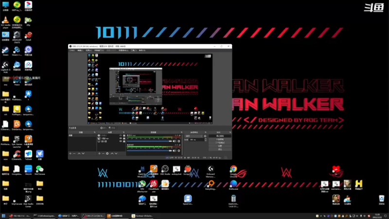Pop out the Scenes dock panel
389x219 pixels.
[x=94, y=132]
